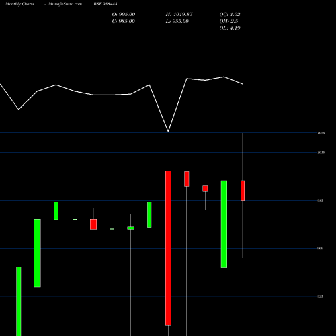Click the 935 price axis label
Screen dimensions: 336x336
(x=320, y=296)
